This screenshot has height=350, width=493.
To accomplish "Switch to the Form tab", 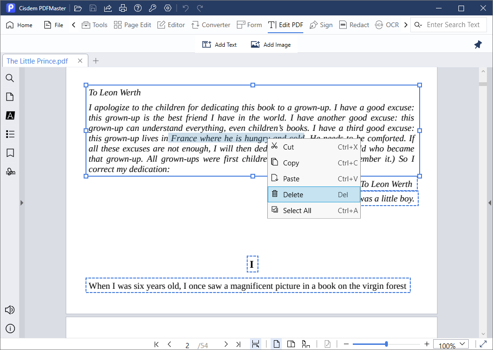I will pos(249,25).
